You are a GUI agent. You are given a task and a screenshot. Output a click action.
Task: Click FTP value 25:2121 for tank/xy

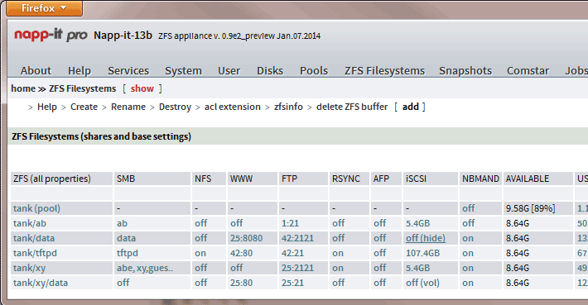(298, 268)
